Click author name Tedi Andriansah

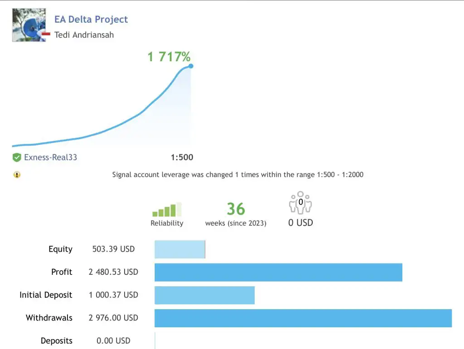(84, 35)
